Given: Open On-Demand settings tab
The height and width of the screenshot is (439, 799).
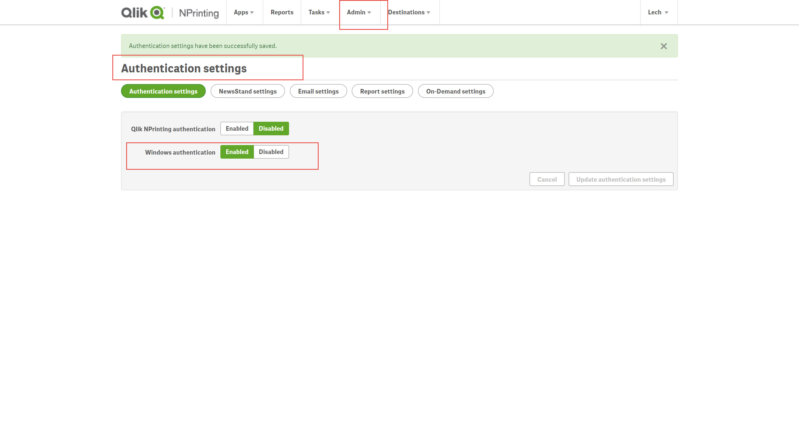Looking at the screenshot, I should [456, 91].
